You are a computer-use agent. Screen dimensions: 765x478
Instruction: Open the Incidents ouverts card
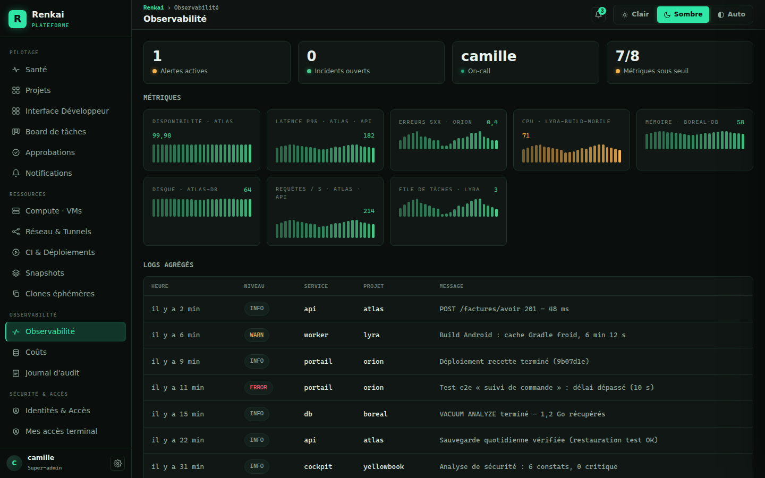pos(371,63)
